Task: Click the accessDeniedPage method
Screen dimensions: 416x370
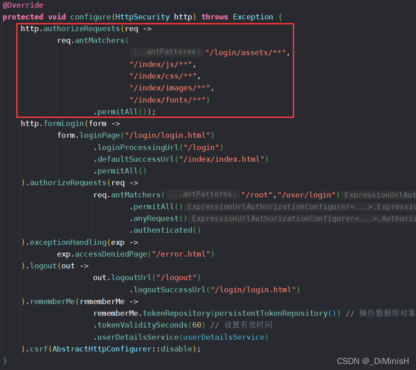Action: pos(111,254)
